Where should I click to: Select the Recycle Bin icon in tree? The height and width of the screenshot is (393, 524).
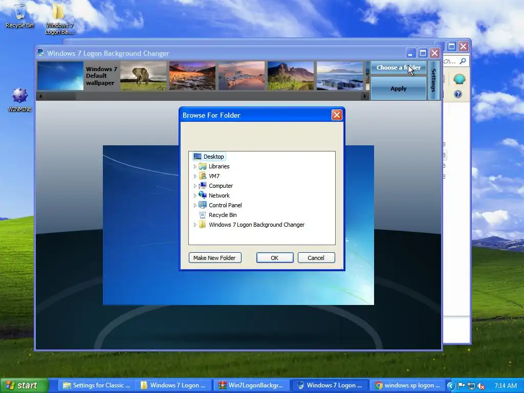click(x=203, y=215)
